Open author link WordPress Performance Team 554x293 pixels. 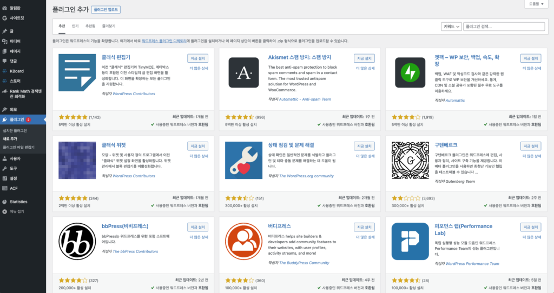[472, 264]
